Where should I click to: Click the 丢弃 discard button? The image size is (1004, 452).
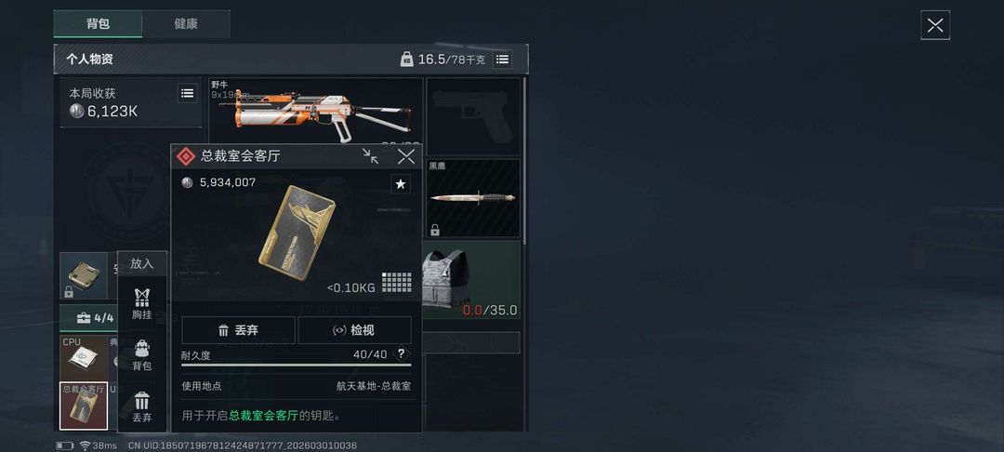238,330
